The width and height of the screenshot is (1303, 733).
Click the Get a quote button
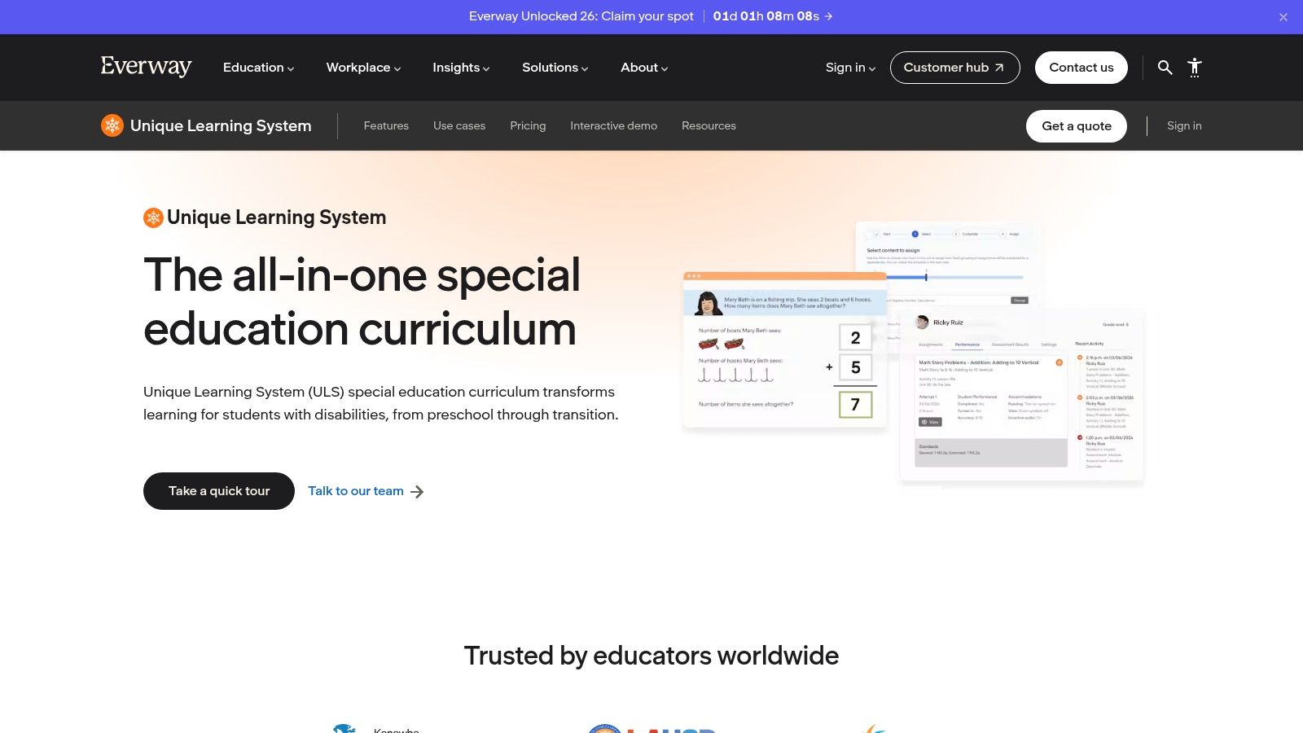1076,126
